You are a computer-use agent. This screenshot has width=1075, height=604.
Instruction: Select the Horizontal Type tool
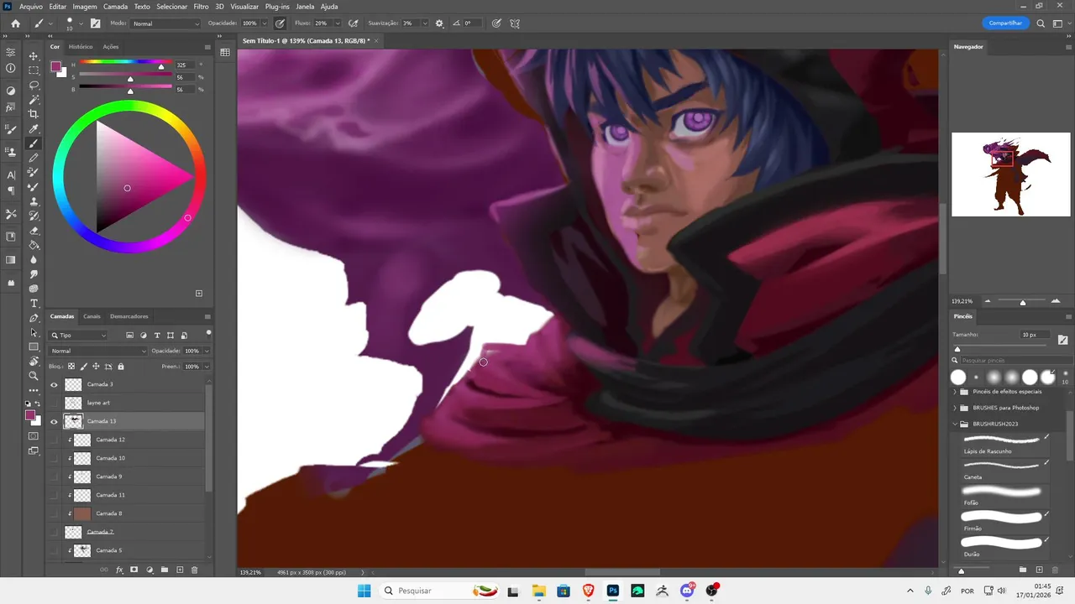click(34, 303)
